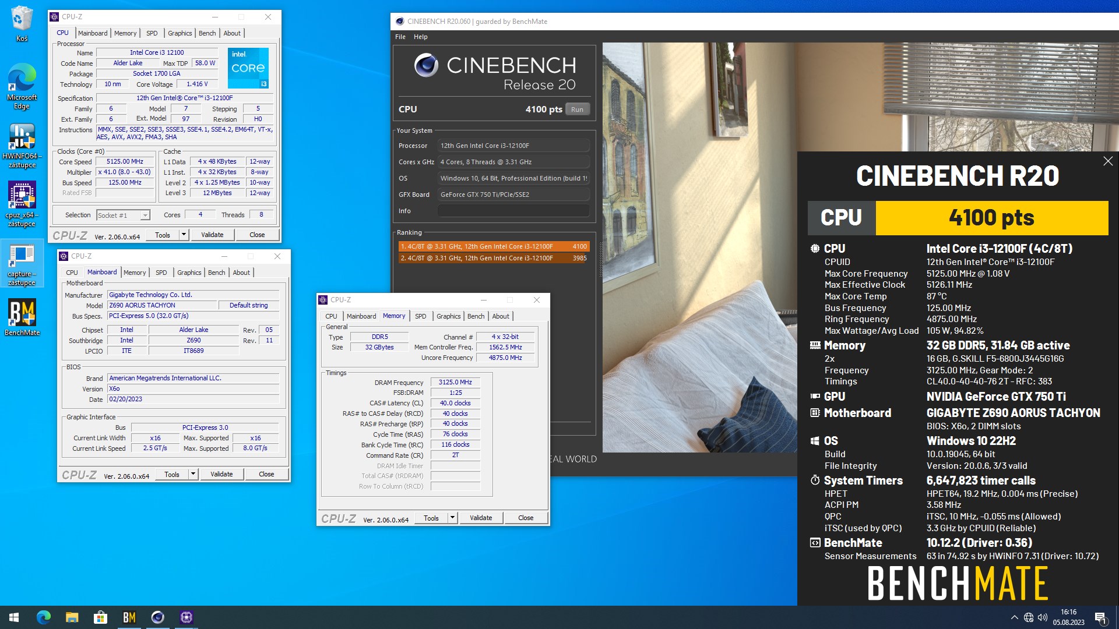1119x629 pixels.
Task: Open the Recycle Bin (Koš) desktop icon
Action: tap(22, 23)
